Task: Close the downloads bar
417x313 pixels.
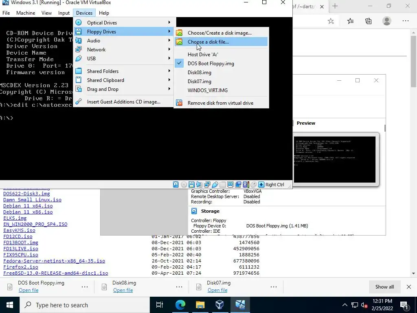Action: tap(409, 287)
